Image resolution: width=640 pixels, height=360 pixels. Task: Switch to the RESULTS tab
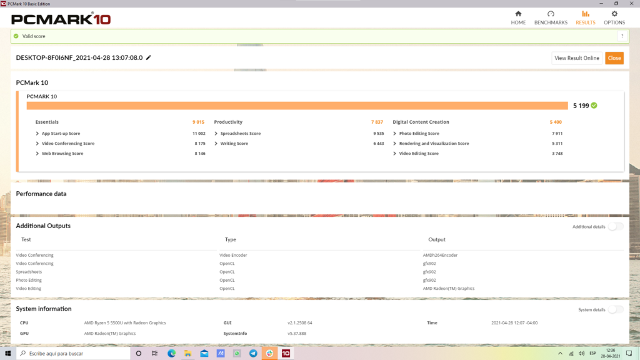[x=585, y=17]
